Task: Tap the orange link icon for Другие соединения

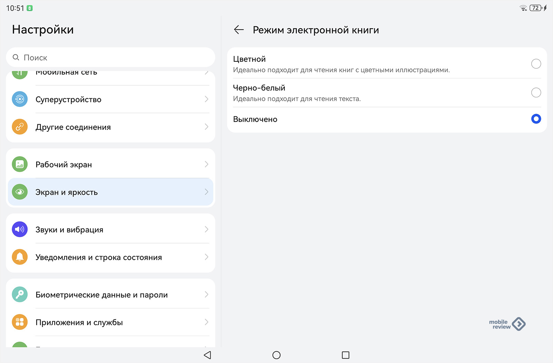Action: click(x=20, y=127)
